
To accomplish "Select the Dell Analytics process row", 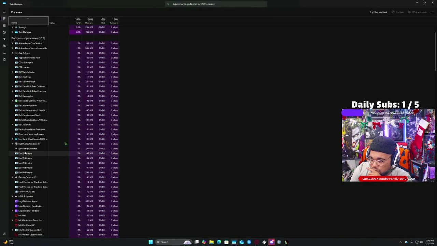I will pos(64,77).
